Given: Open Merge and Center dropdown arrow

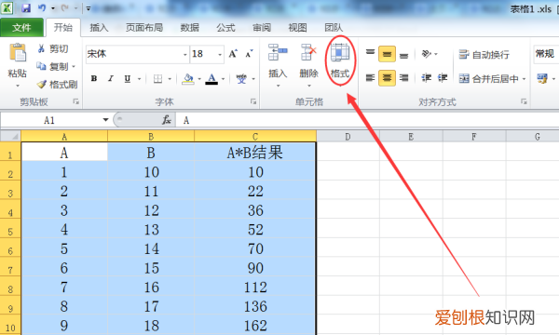Looking at the screenshot, I should pyautogui.click(x=524, y=79).
